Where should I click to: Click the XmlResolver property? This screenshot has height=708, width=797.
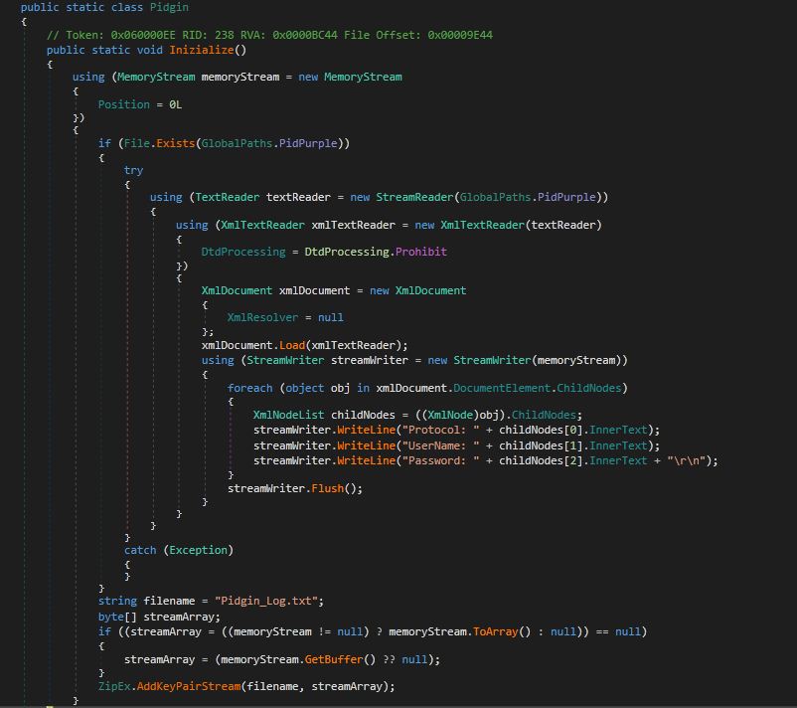click(x=262, y=317)
